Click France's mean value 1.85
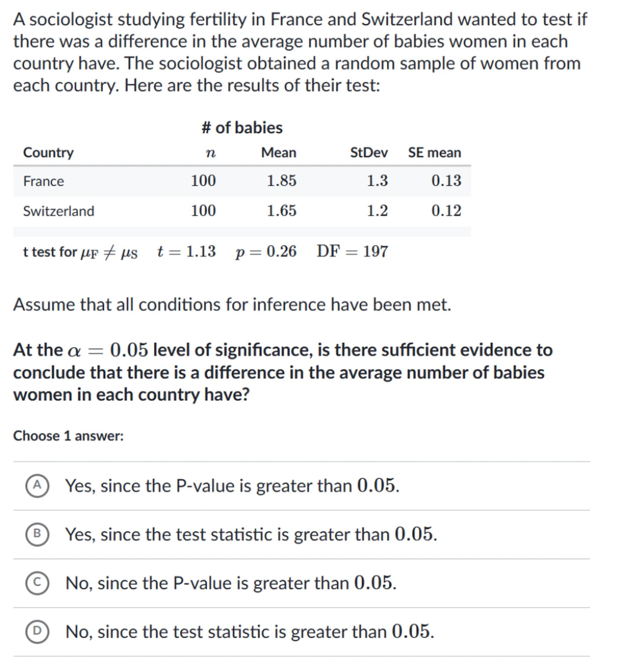Image resolution: width=620 pixels, height=665 pixels. (281, 181)
